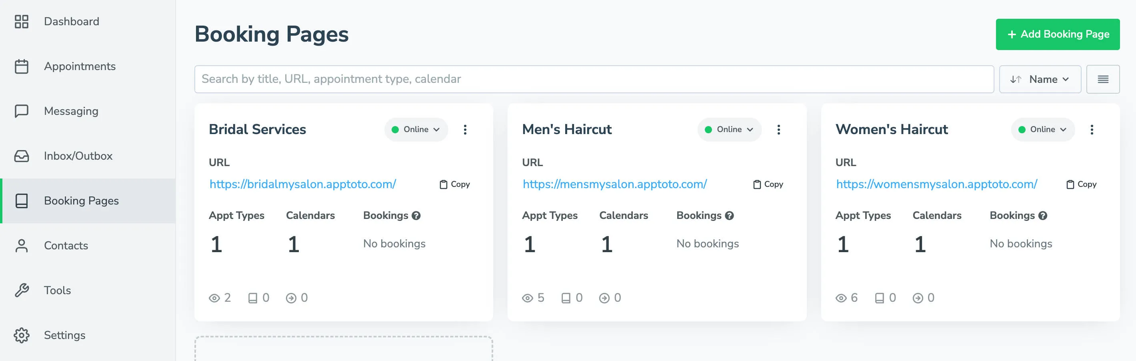Open the Inbox/Outbox panel
Screen dimensions: 1136x361
point(78,156)
